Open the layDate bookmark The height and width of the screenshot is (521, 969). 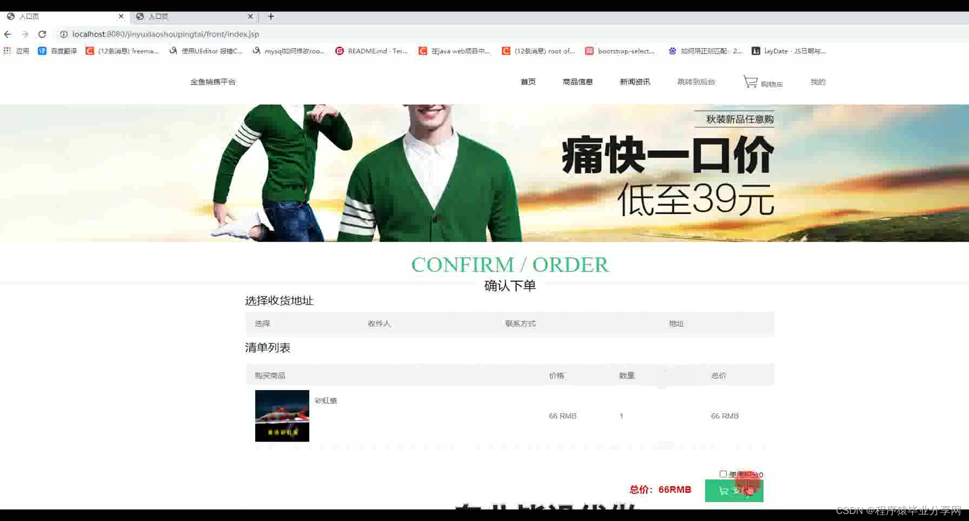789,51
